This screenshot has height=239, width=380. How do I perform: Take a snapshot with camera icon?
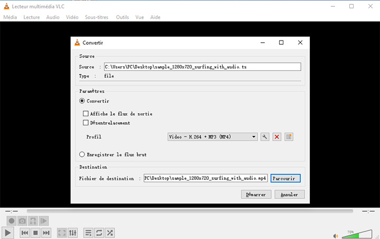click(x=22, y=221)
